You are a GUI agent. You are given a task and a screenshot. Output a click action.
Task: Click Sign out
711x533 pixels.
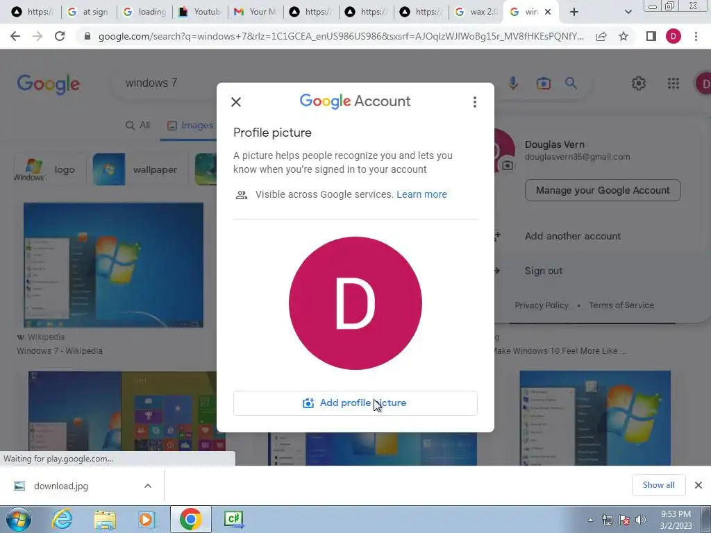coord(543,271)
